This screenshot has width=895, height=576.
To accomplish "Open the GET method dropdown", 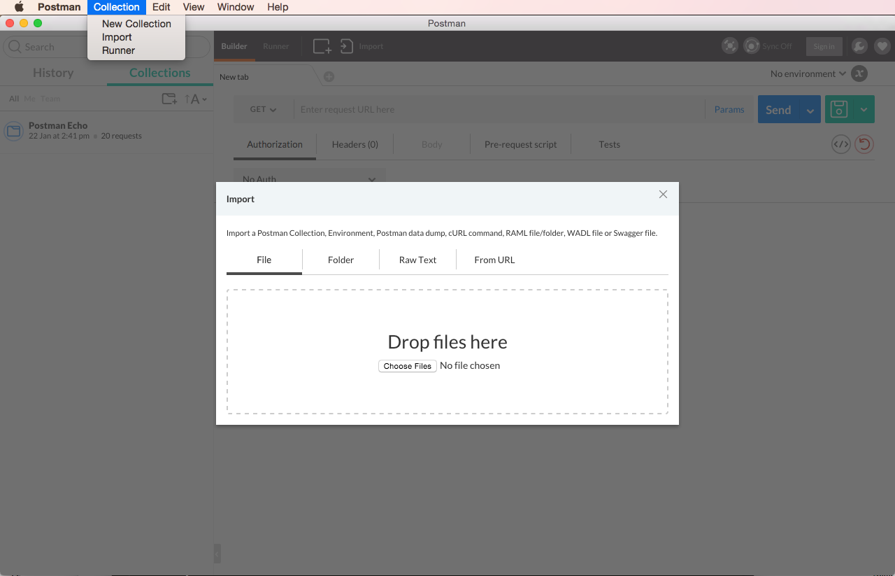I will pos(264,109).
